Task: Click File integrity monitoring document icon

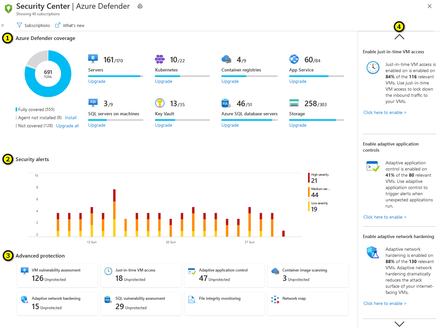Action: click(x=192, y=299)
